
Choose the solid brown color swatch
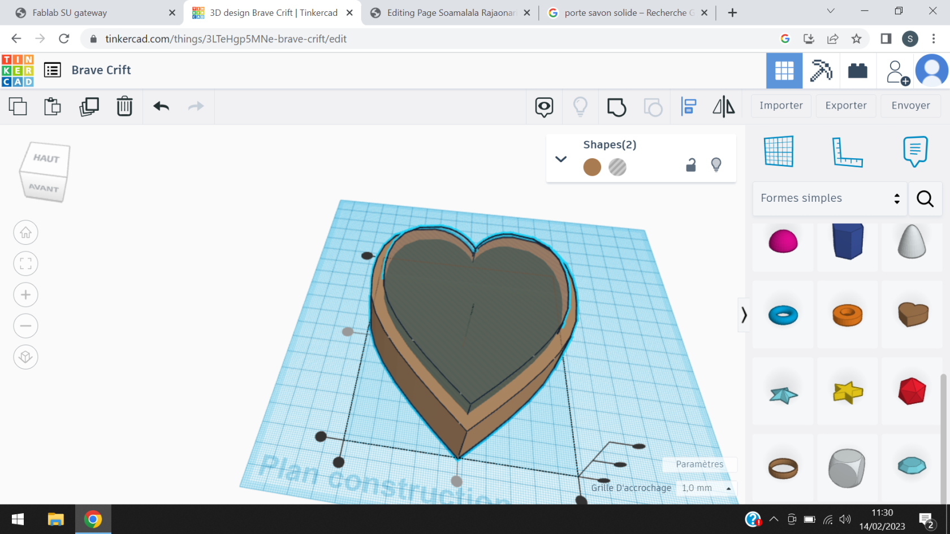[x=592, y=167]
